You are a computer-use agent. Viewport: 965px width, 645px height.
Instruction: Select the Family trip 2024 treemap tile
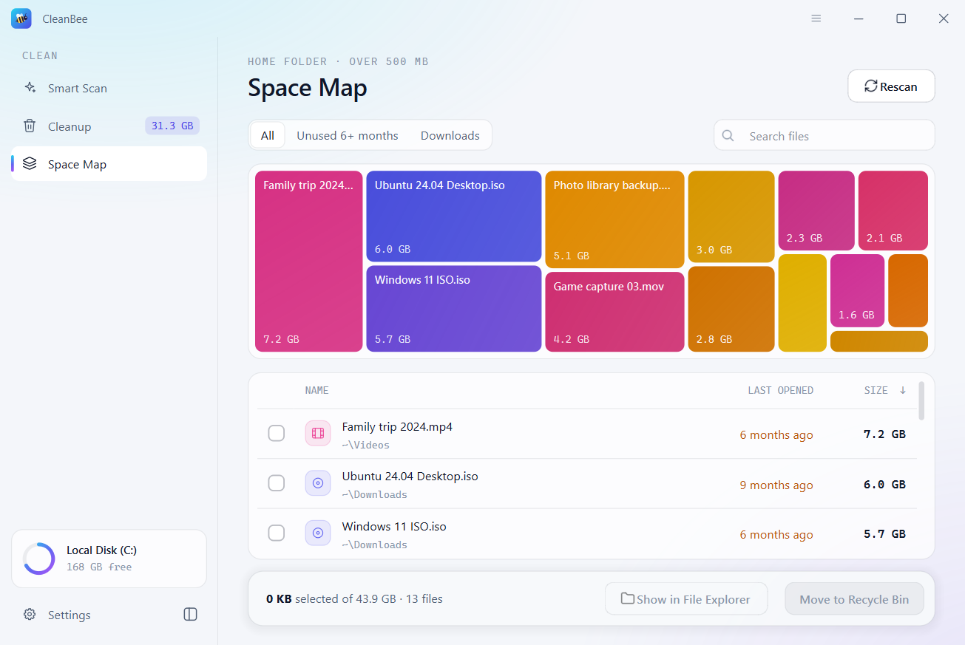(x=309, y=262)
